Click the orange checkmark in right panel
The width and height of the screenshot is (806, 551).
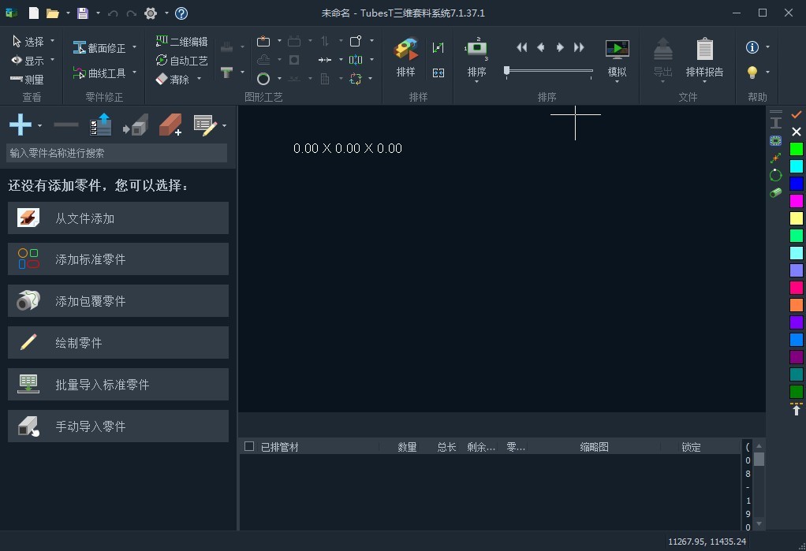(796, 114)
